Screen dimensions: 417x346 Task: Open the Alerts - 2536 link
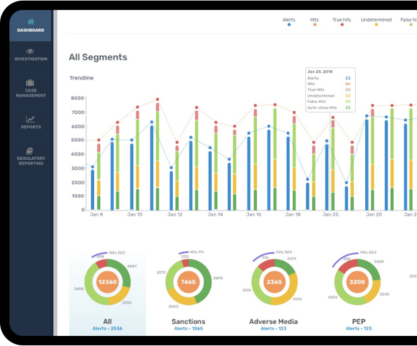pos(108,329)
